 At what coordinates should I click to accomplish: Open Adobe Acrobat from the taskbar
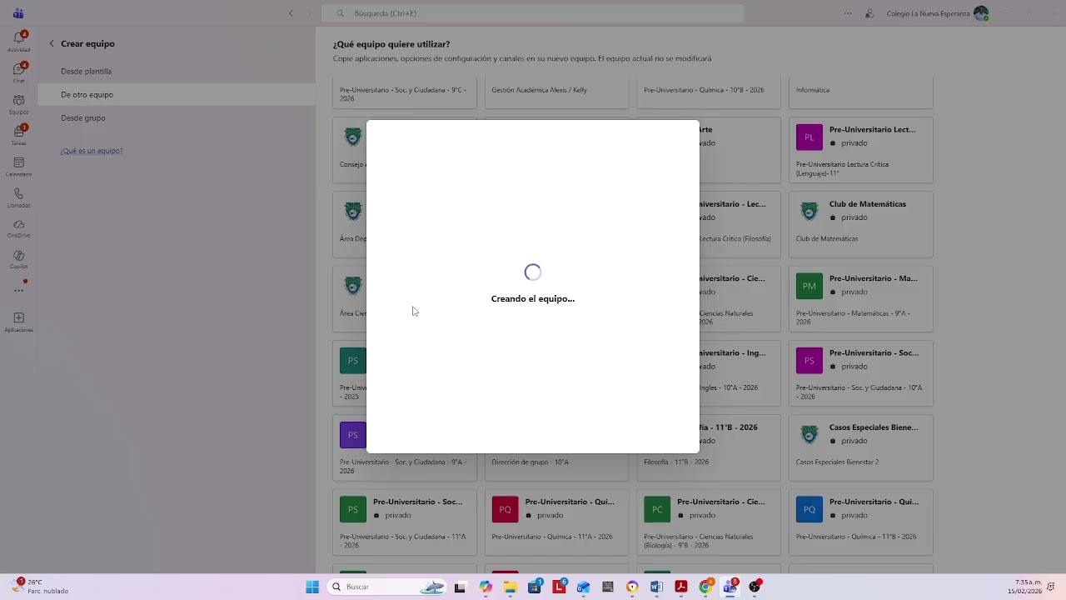[x=680, y=587]
